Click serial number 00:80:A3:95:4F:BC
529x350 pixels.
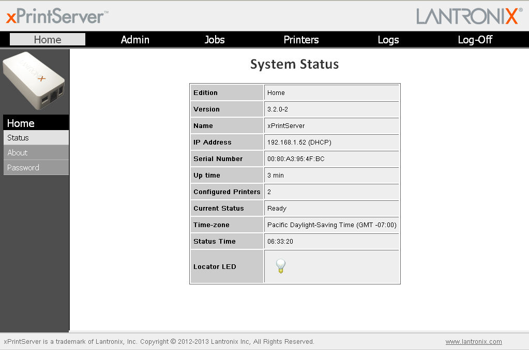tap(296, 158)
